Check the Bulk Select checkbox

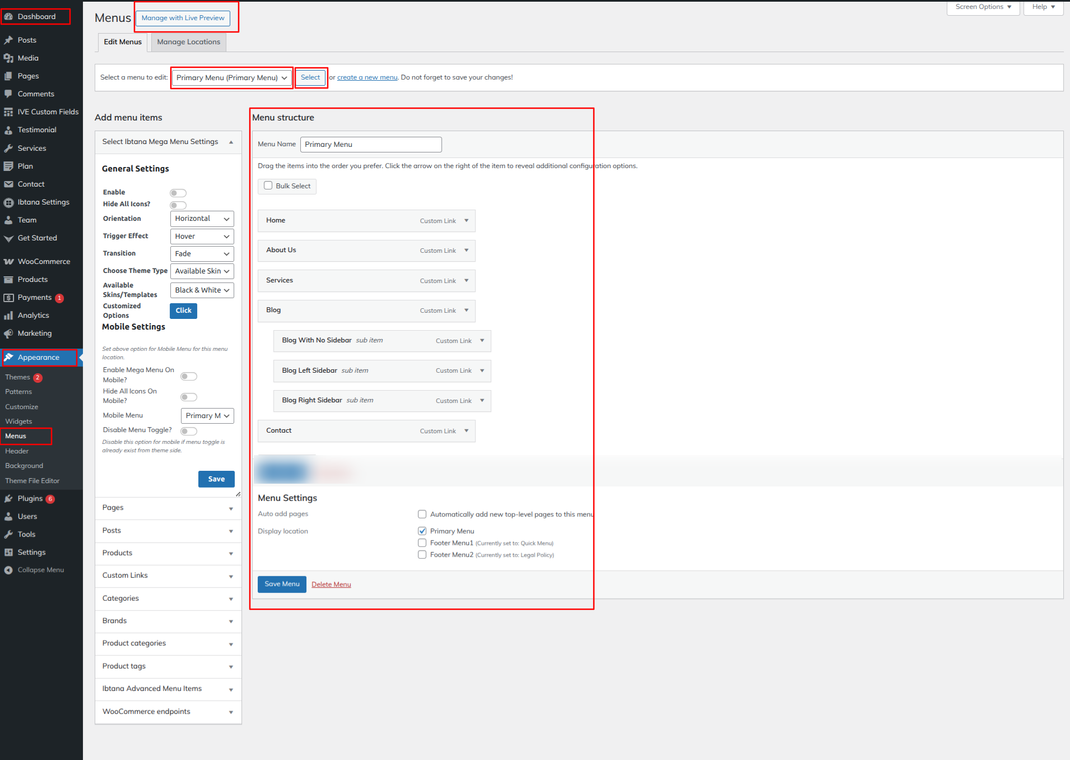268,186
